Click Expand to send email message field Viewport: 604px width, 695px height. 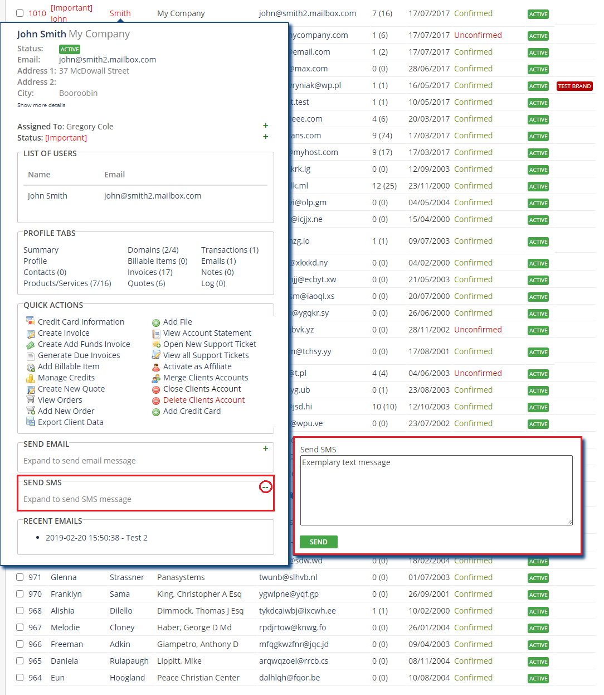[80, 461]
